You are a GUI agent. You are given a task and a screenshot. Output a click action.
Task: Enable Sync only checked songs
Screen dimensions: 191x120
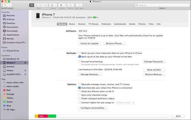click(80, 95)
